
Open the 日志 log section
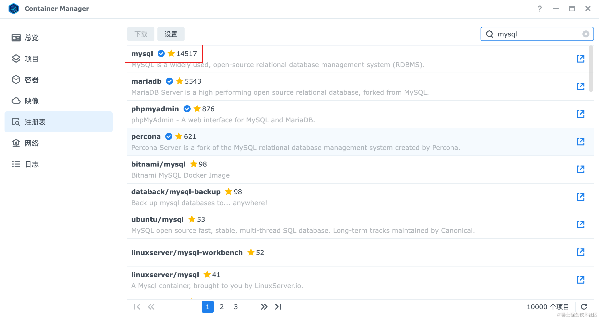[31, 164]
